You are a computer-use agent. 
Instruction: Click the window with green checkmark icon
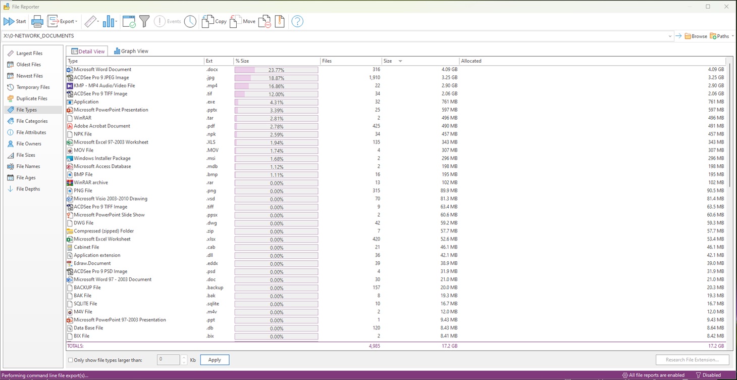click(x=129, y=21)
